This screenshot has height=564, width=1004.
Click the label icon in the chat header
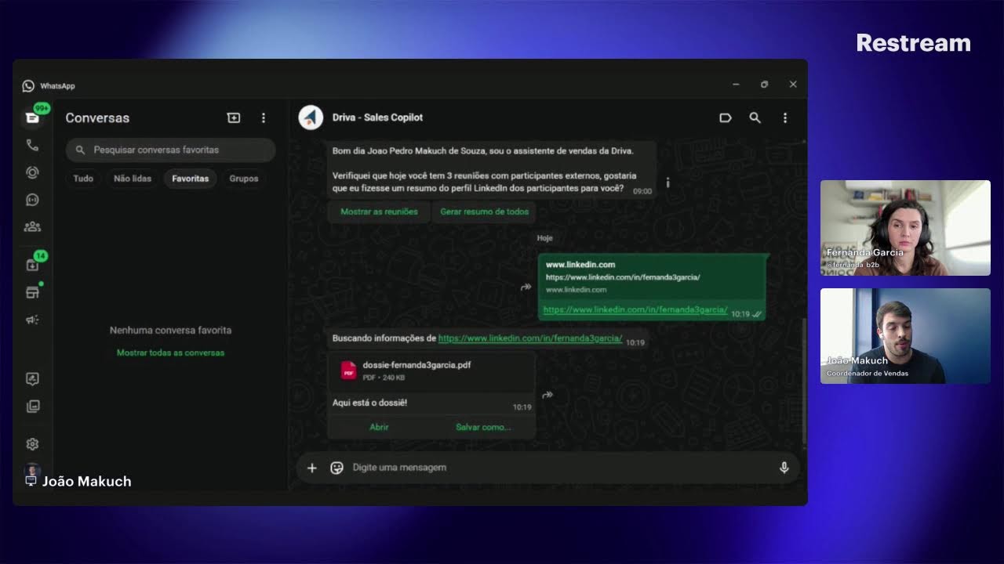[726, 117]
